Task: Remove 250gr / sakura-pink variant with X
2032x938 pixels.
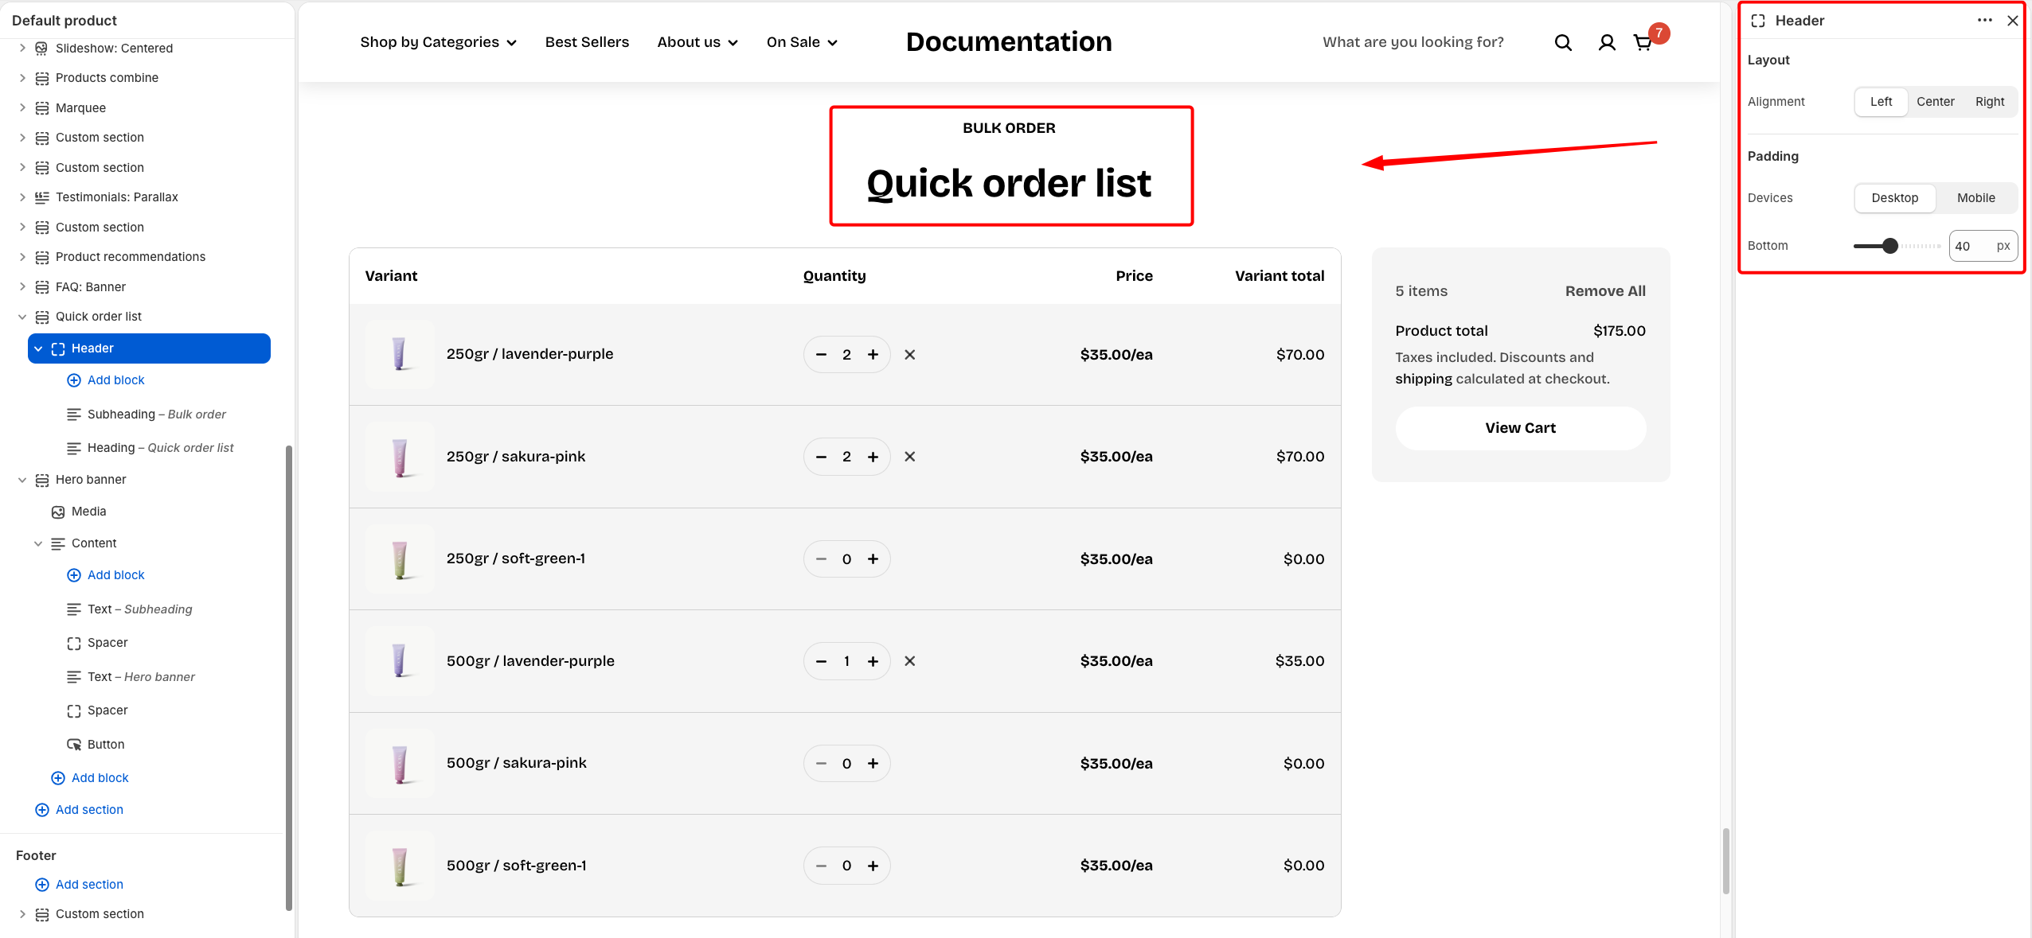Action: (x=909, y=457)
